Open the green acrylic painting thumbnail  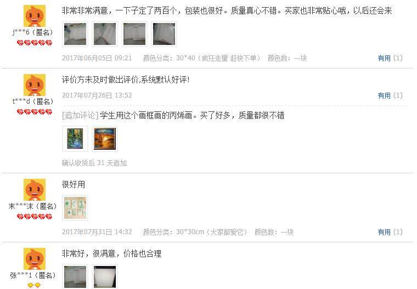(x=75, y=139)
